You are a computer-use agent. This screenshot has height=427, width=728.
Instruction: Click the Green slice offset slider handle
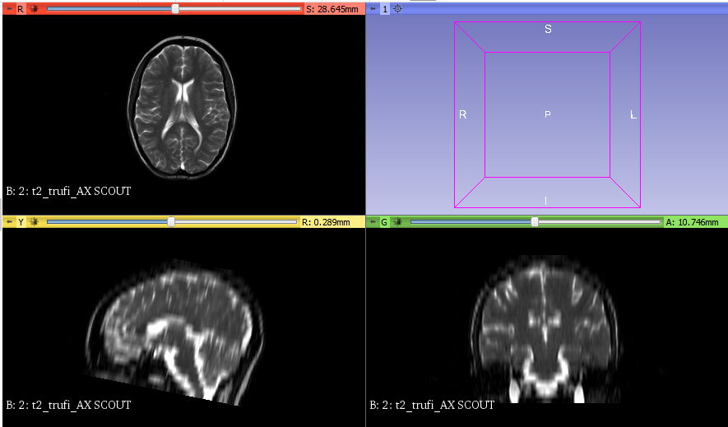tap(535, 222)
